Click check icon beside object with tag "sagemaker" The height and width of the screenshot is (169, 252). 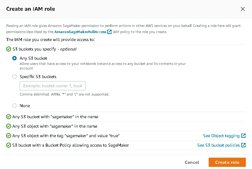pos(9,136)
